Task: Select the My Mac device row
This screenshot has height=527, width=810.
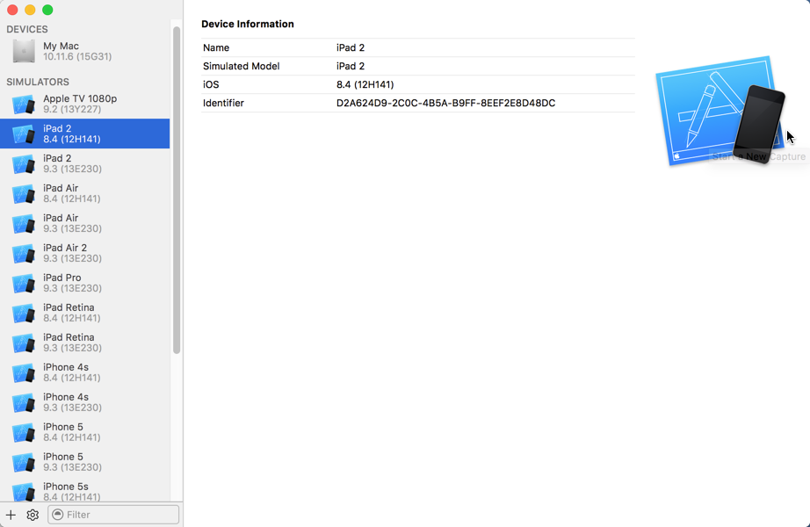Action: tap(84, 51)
